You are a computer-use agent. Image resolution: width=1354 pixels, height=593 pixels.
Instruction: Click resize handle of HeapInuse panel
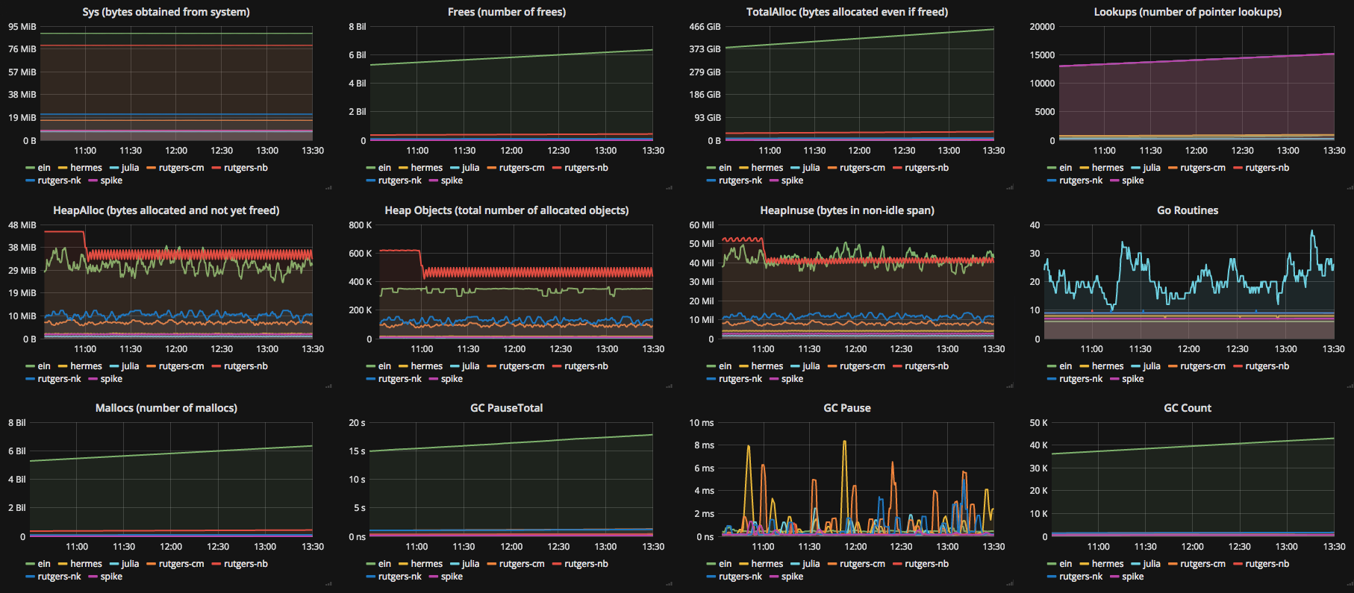(1009, 386)
